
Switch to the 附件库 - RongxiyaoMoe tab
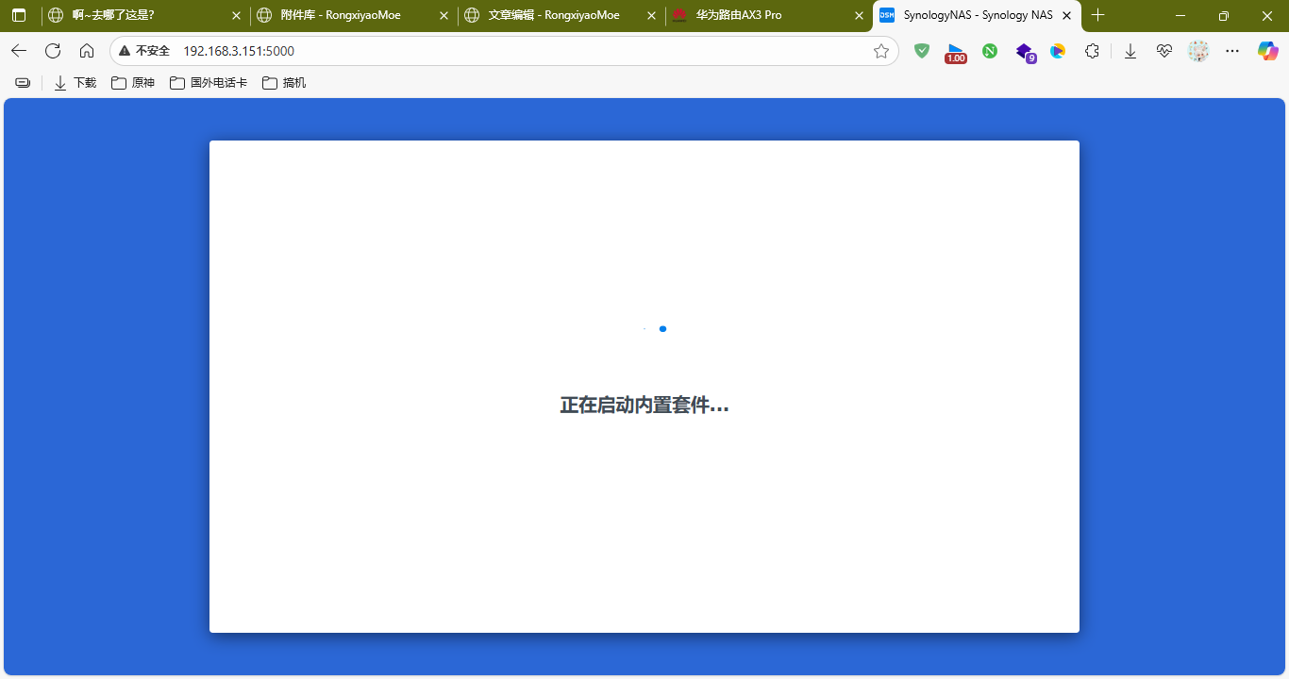352,15
